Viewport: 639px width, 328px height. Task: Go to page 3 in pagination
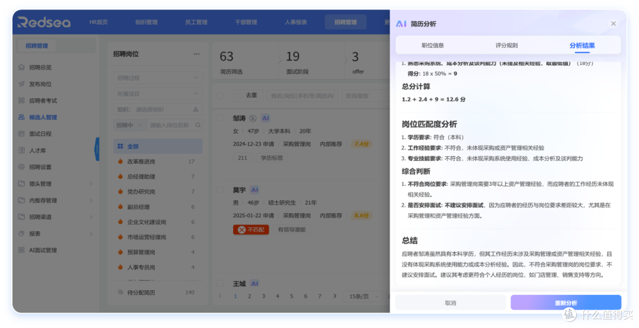tap(263, 296)
